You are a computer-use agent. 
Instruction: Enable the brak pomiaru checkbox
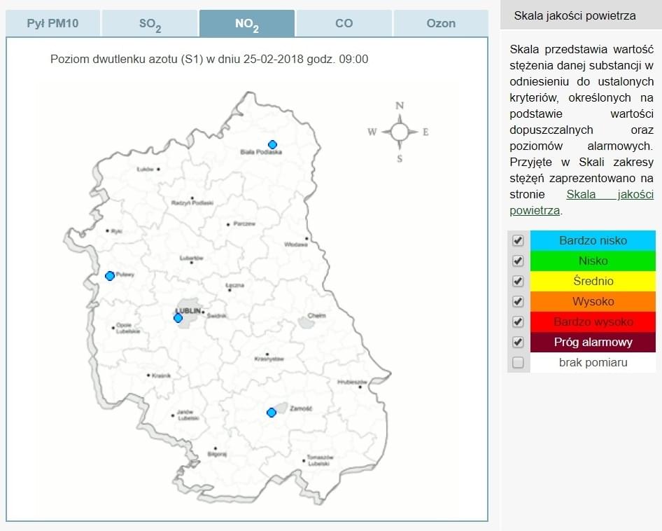tap(518, 362)
